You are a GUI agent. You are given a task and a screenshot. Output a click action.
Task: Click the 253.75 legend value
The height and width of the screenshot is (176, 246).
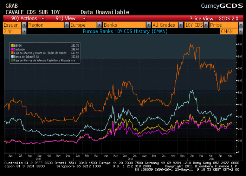(x=75, y=46)
